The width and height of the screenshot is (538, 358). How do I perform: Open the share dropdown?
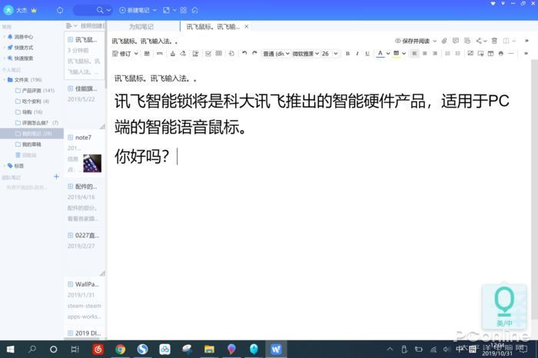pos(481,41)
